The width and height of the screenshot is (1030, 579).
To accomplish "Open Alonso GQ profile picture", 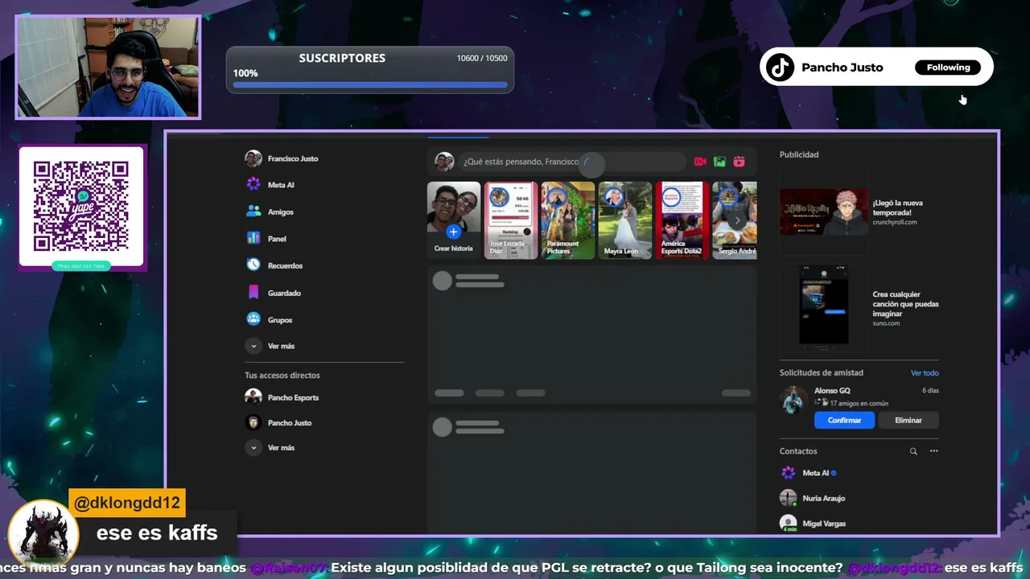I will coord(794,399).
